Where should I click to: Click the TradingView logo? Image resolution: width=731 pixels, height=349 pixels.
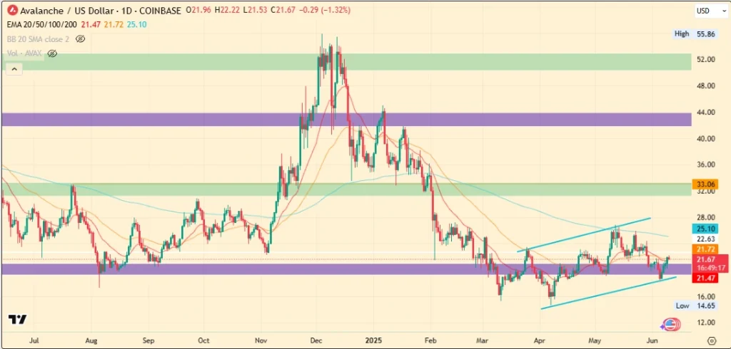click(18, 319)
